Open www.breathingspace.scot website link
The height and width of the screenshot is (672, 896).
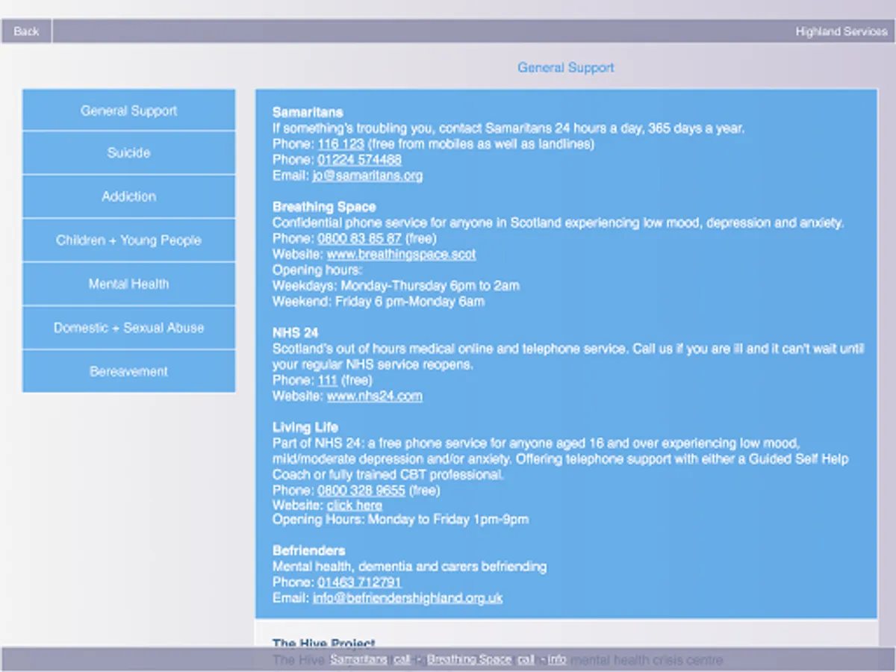pyautogui.click(x=401, y=255)
